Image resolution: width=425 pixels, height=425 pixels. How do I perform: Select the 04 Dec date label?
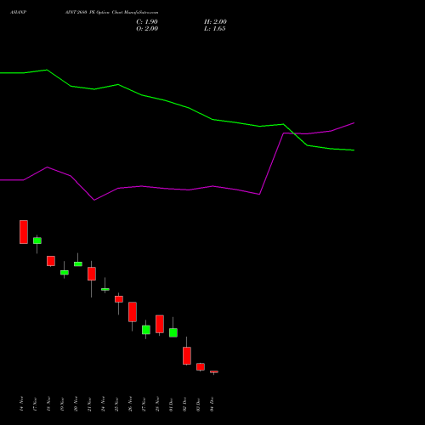tap(212, 404)
